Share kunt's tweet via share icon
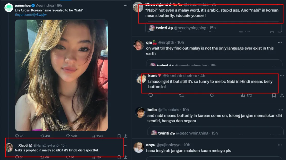The width and height of the screenshot is (286, 160). click(281, 95)
